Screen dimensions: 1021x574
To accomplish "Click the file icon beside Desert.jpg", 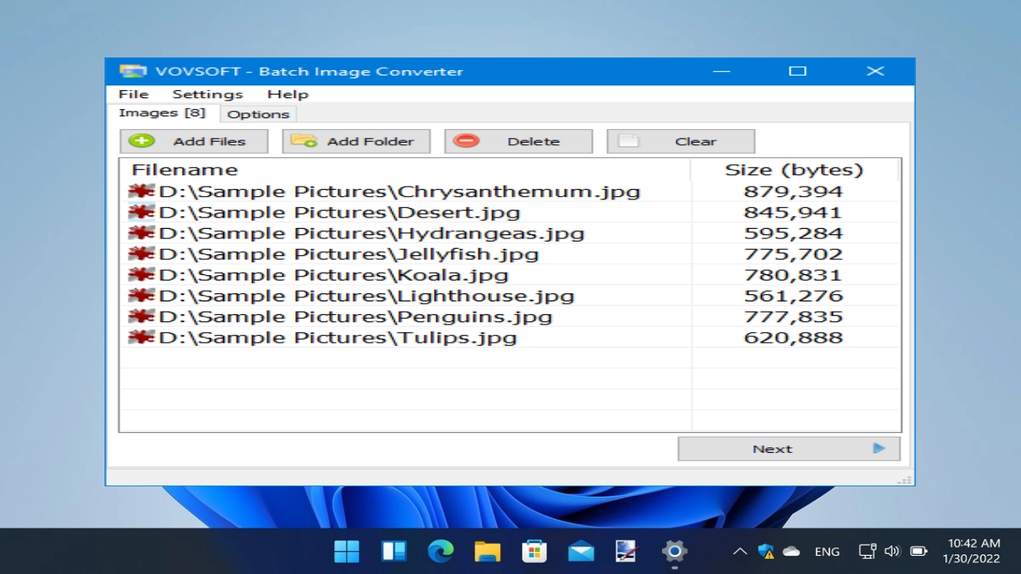I will pyautogui.click(x=141, y=211).
